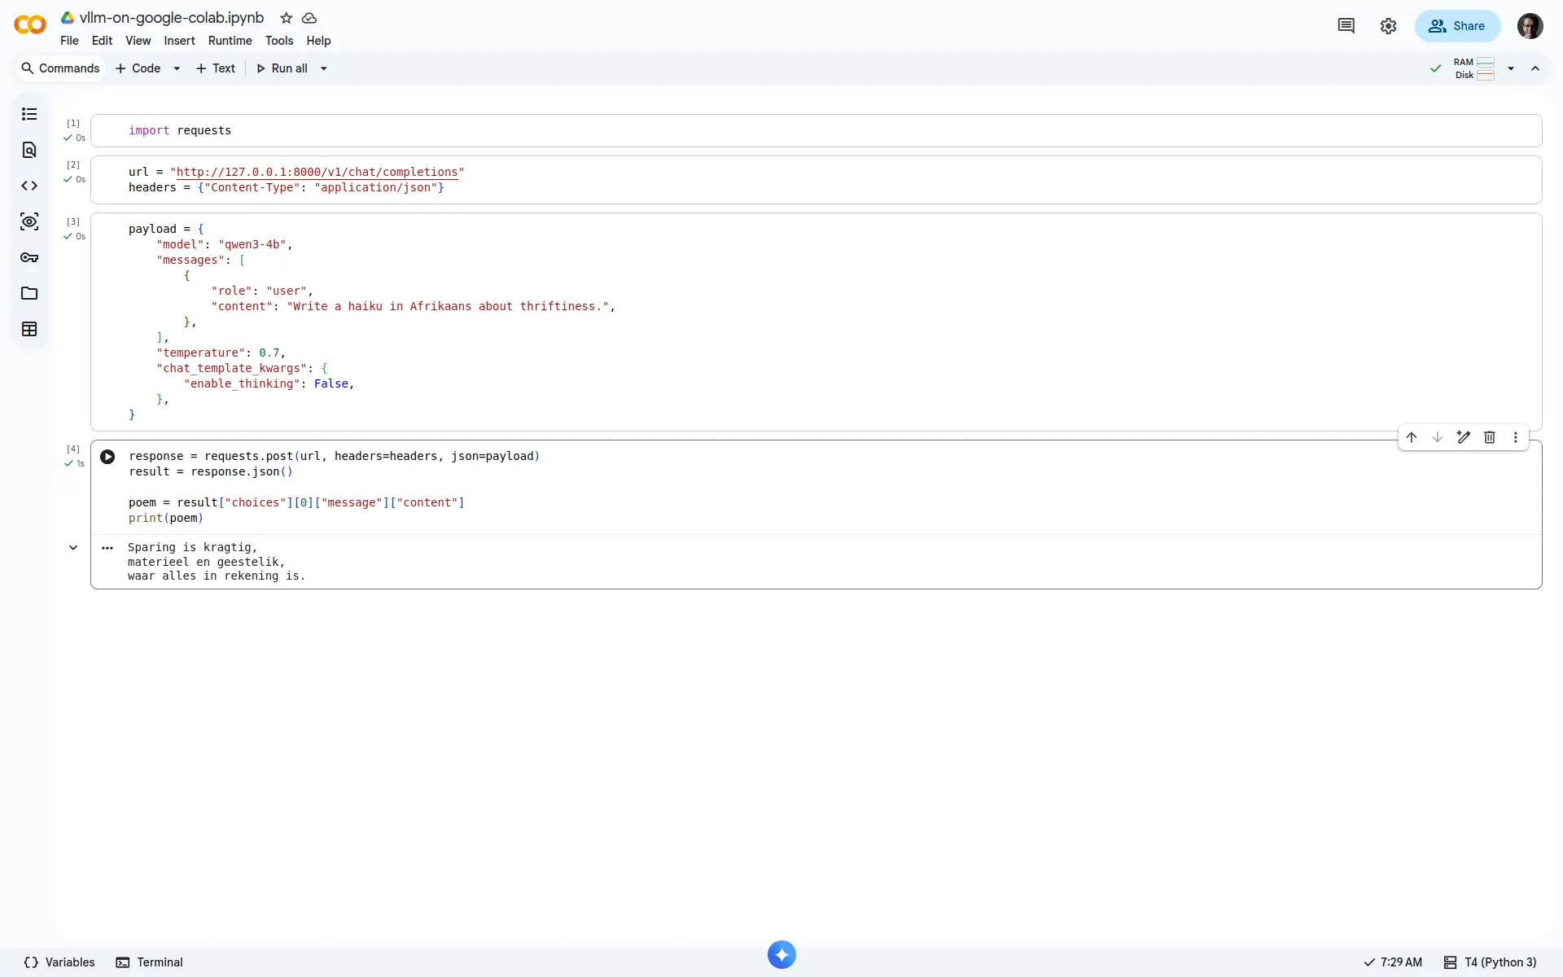This screenshot has height=977, width=1563.
Task: Collapse the header with up chevron
Action: point(1535,68)
